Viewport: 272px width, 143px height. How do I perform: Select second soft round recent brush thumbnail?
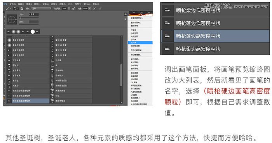[x=18, y=32]
